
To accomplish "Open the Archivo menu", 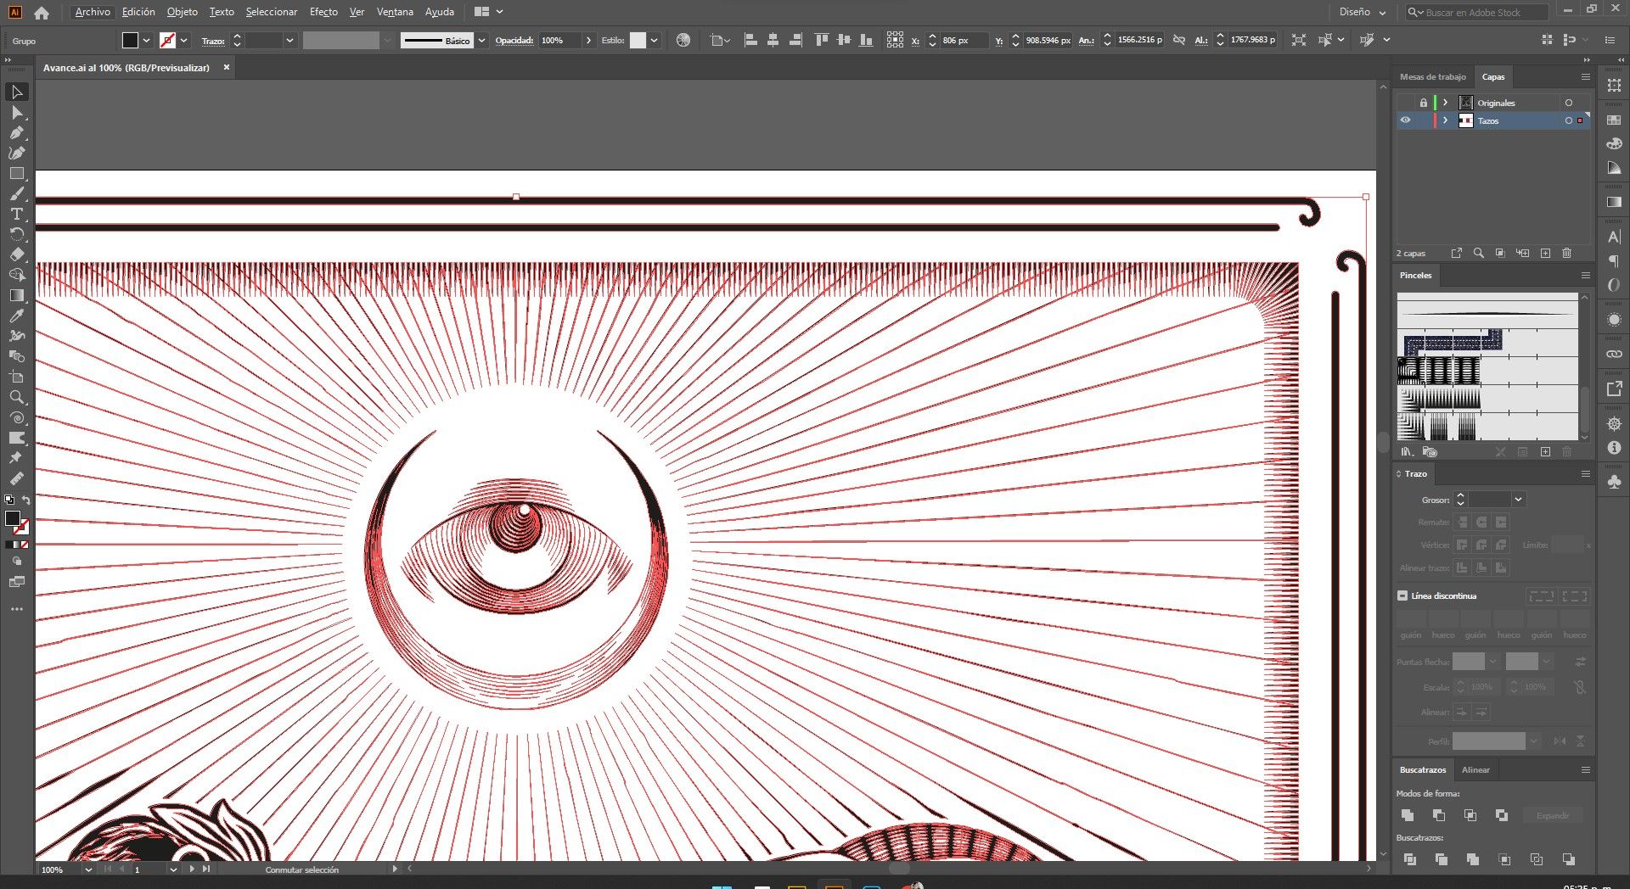I will pos(93,12).
